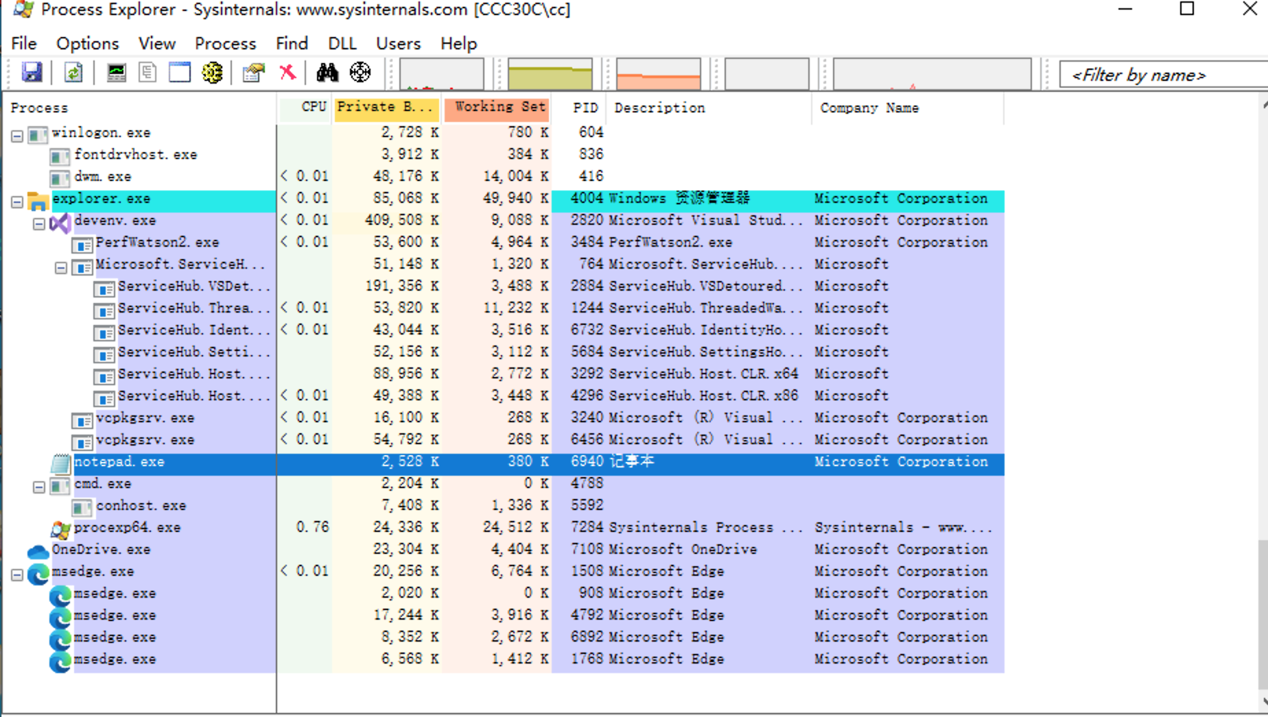Screen dimensions: 1268x717
Task: Select the ServiceHub.Ident... process
Action: [504, 330]
